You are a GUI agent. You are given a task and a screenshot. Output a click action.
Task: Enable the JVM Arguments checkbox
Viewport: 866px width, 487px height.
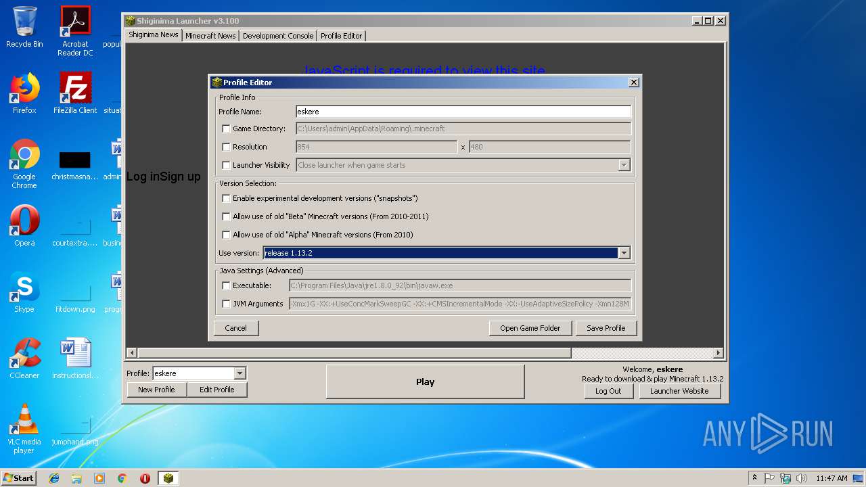(226, 304)
